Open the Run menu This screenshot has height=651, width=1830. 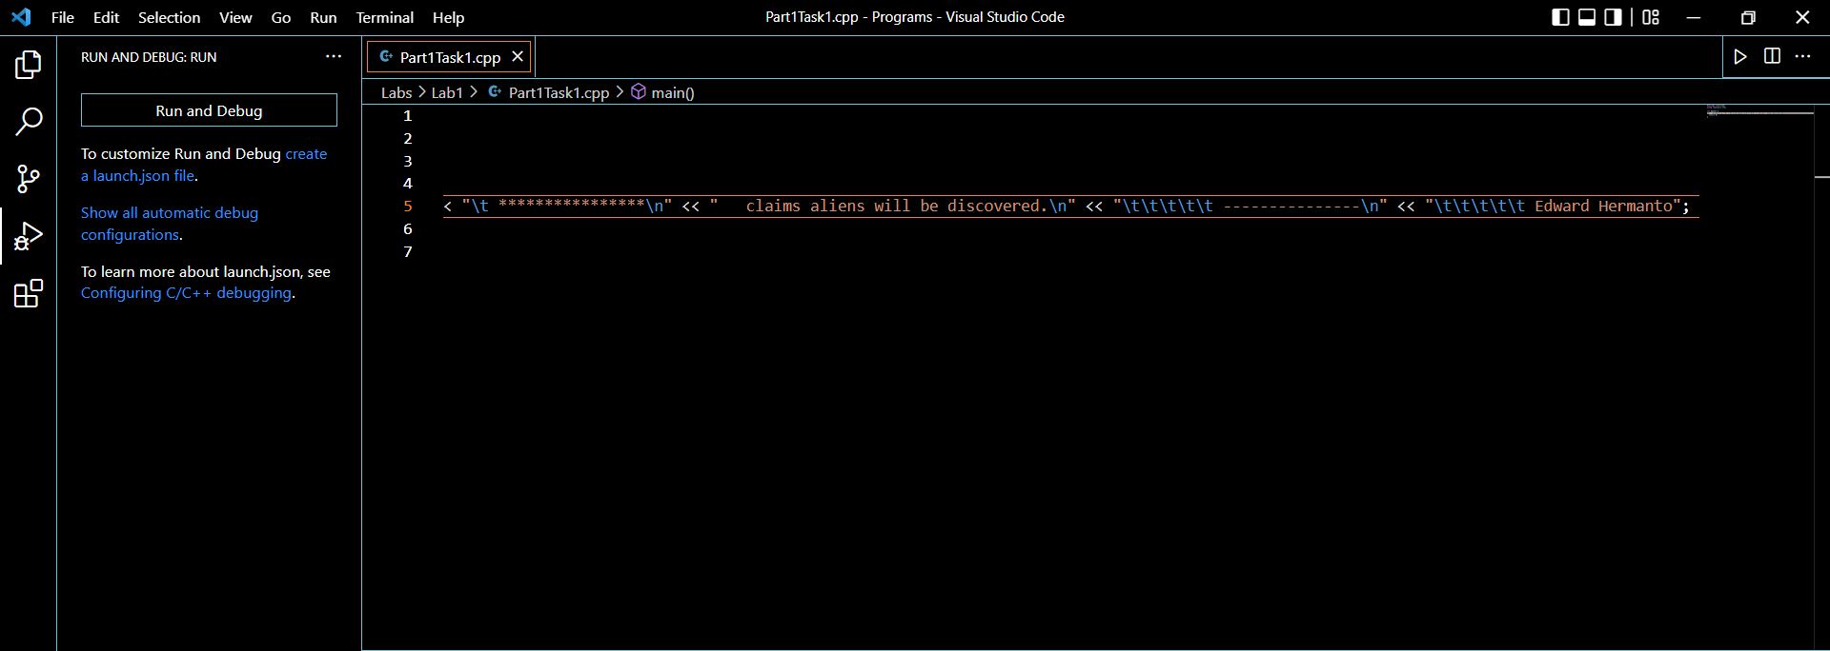coord(323,17)
